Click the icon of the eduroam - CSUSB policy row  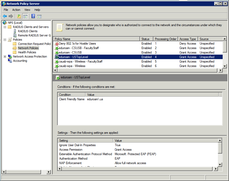[56, 53]
